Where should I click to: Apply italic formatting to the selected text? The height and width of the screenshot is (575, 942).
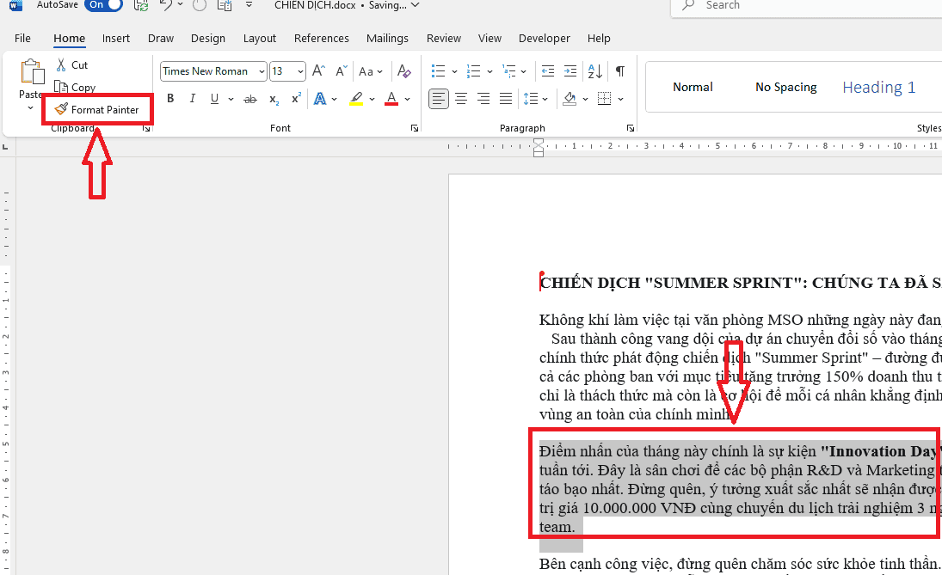pyautogui.click(x=191, y=99)
